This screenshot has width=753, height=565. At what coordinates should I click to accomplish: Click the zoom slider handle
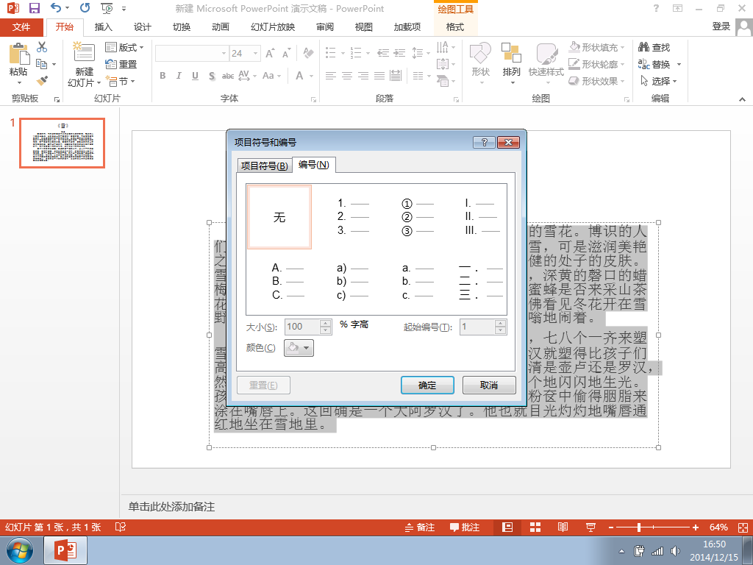tap(639, 527)
